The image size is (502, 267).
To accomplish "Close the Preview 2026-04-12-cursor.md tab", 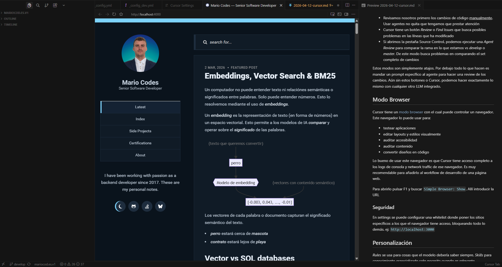I will pyautogui.click(x=419, y=5).
